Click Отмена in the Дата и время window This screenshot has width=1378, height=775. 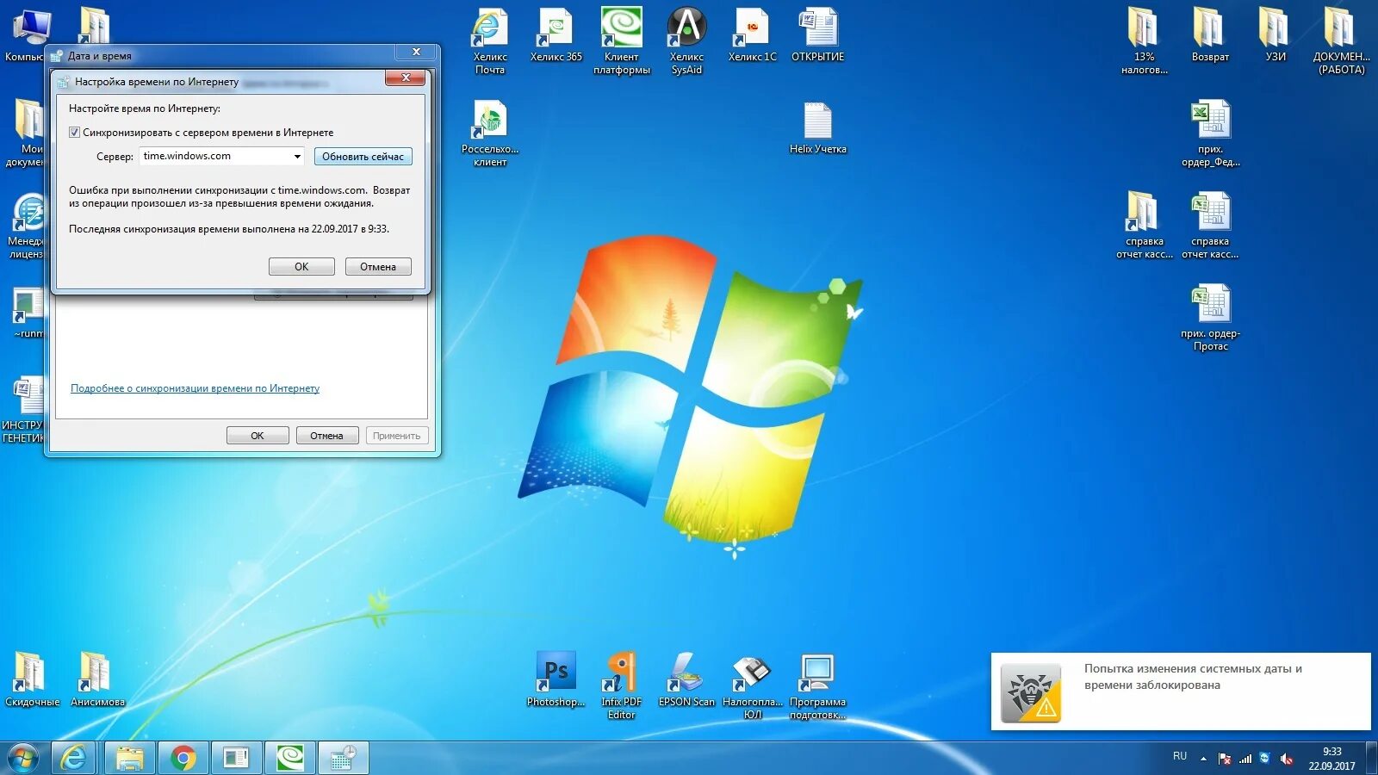tap(326, 436)
